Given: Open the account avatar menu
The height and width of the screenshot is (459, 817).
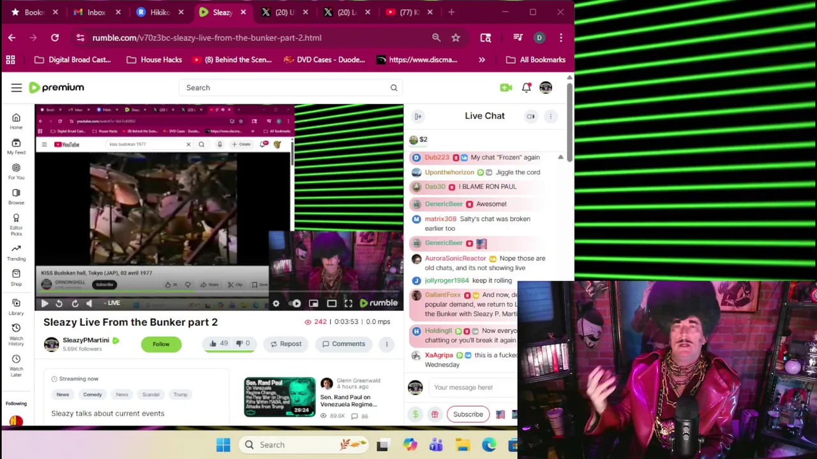Looking at the screenshot, I should 546,87.
